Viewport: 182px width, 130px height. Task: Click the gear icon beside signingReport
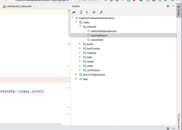pyautogui.click(x=89, y=35)
